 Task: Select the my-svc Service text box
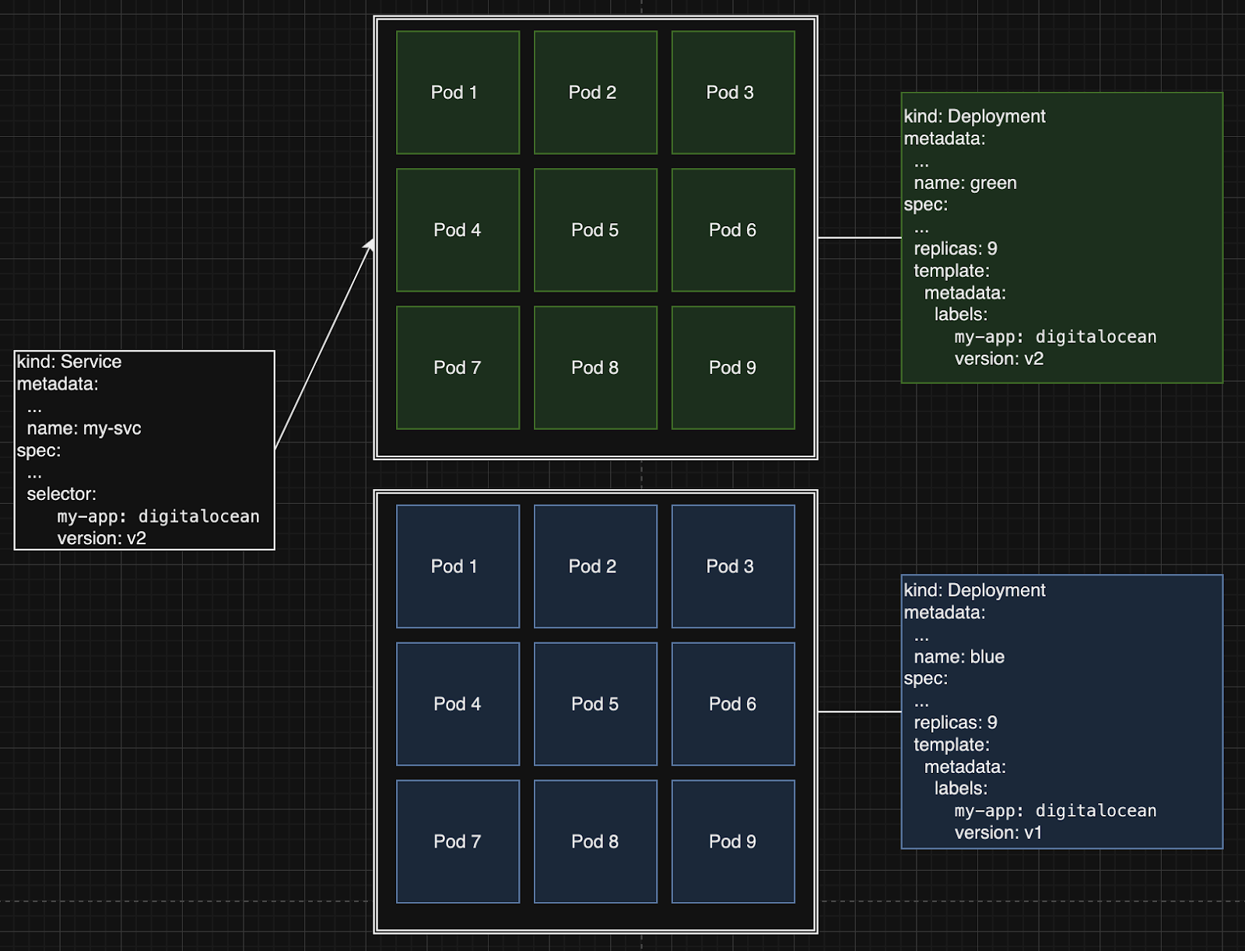145,450
